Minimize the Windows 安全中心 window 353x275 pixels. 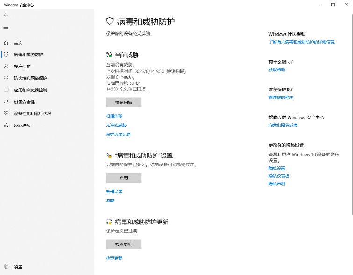[319, 5]
